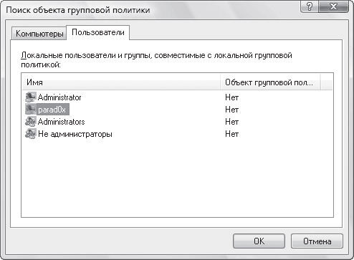Select the parad0x user name

tap(52, 110)
